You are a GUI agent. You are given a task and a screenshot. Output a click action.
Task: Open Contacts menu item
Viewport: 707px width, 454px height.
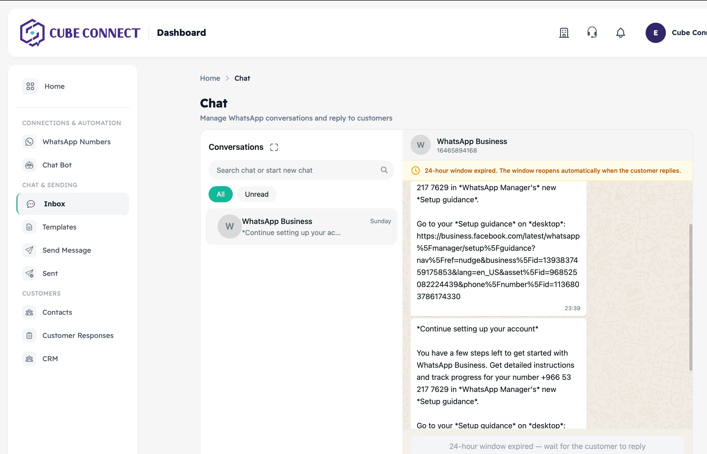(72, 313)
